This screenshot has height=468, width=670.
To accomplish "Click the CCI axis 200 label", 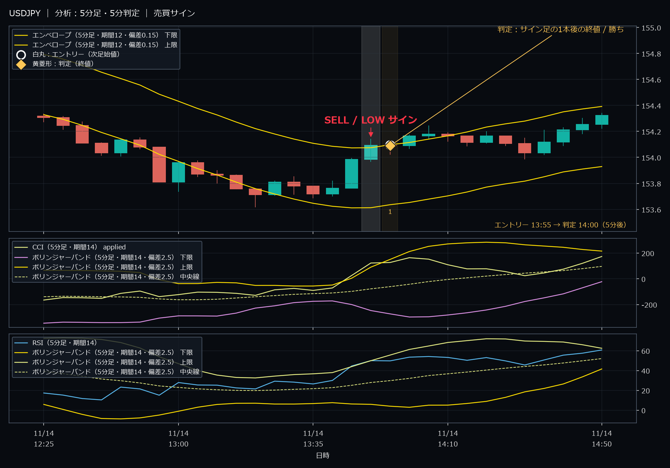I will tap(648, 253).
